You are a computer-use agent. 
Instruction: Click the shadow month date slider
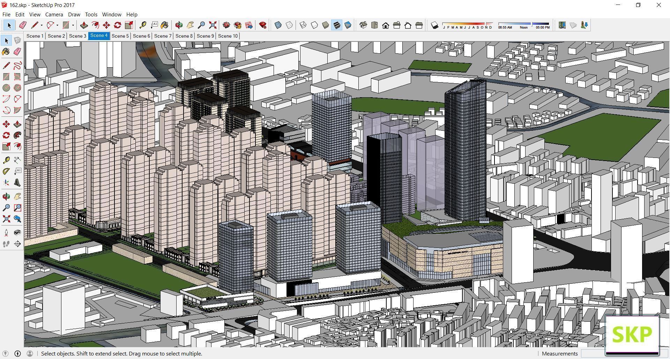[x=468, y=25]
